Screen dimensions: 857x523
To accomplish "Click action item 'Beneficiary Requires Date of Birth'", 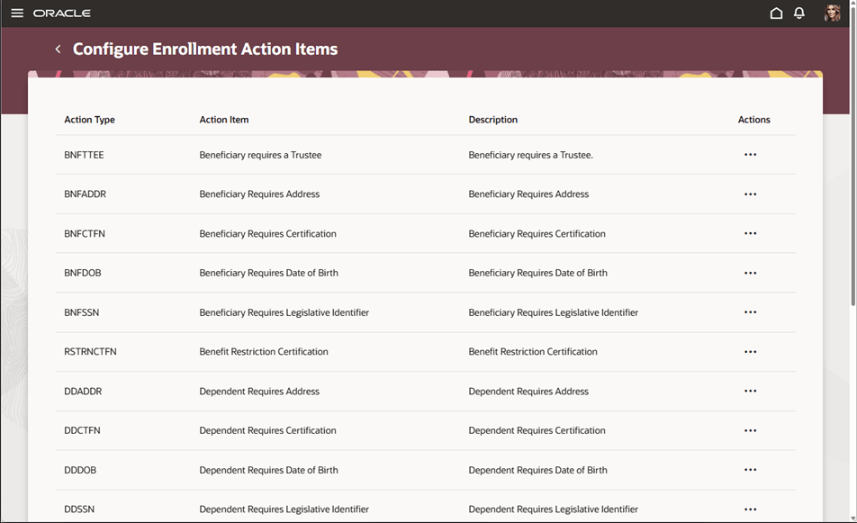I will [x=268, y=273].
